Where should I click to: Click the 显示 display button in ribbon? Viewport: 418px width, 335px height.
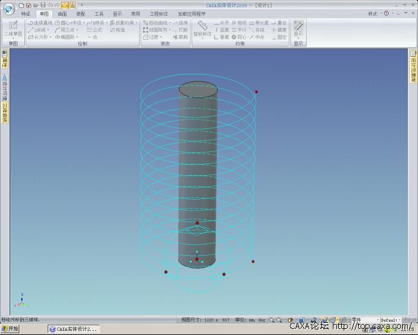[x=298, y=29]
